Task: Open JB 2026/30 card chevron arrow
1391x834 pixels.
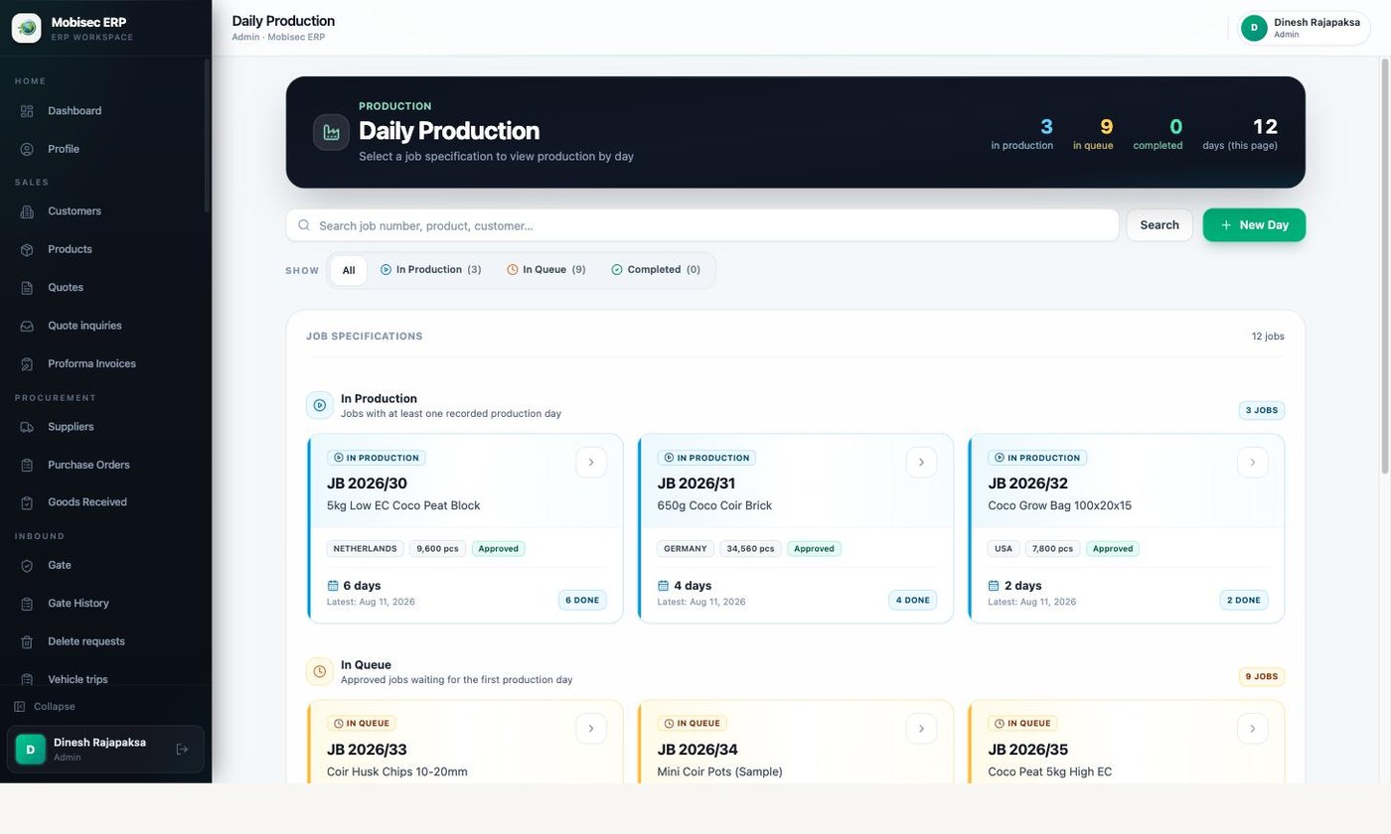Action: (591, 463)
